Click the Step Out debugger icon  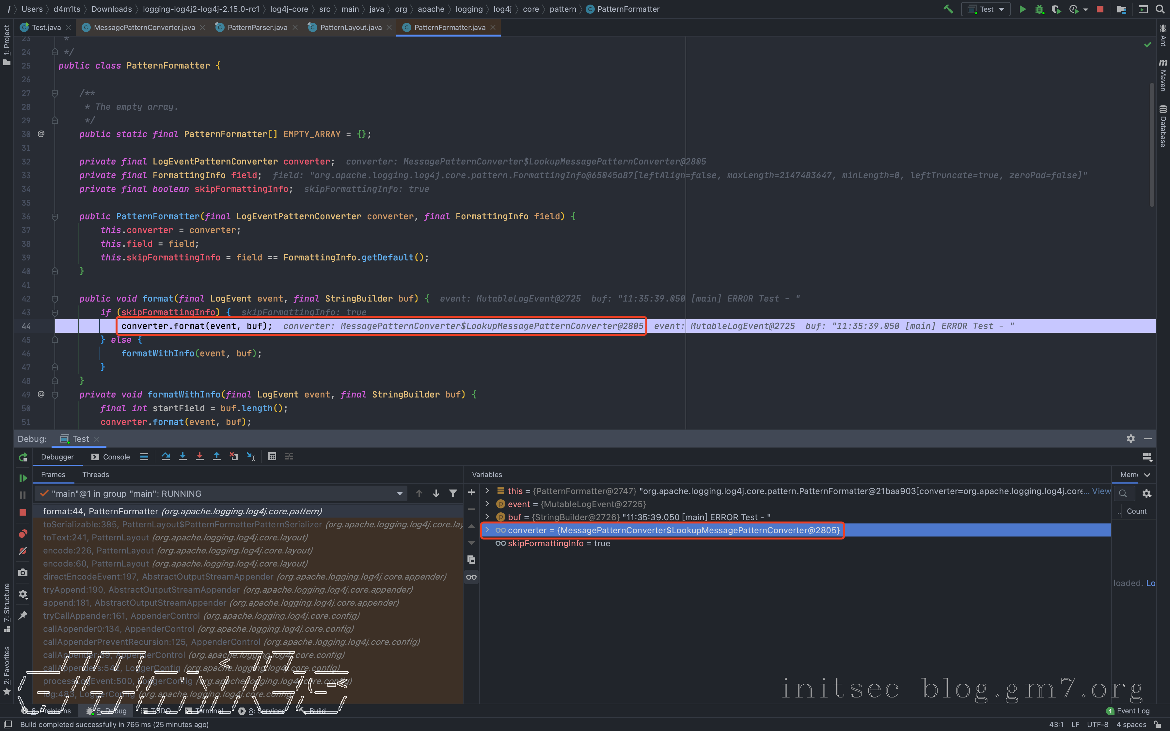pos(216,457)
